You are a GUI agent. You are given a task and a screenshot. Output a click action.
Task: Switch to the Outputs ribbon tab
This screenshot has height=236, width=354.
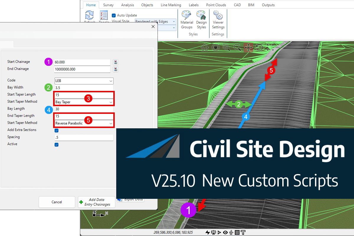268,5
